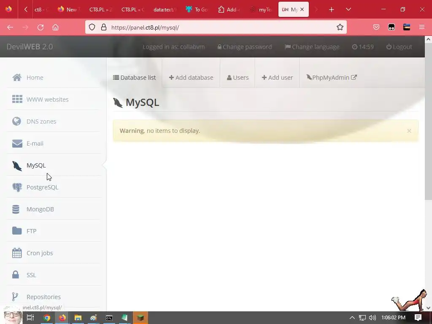This screenshot has height=324, width=432.
Task: Click the tracking protection shield icon
Action: click(x=92, y=27)
